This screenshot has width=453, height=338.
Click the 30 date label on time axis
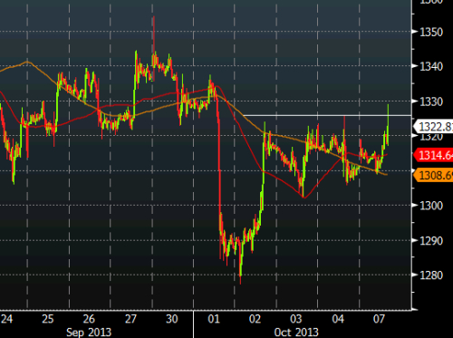pyautogui.click(x=172, y=319)
